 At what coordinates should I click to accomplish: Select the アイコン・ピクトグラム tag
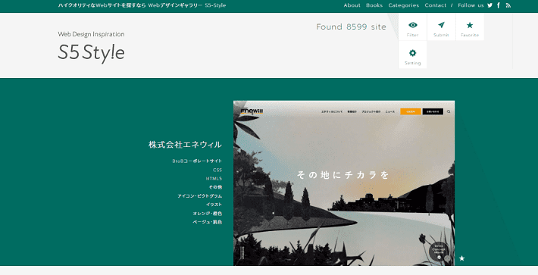coord(200,195)
